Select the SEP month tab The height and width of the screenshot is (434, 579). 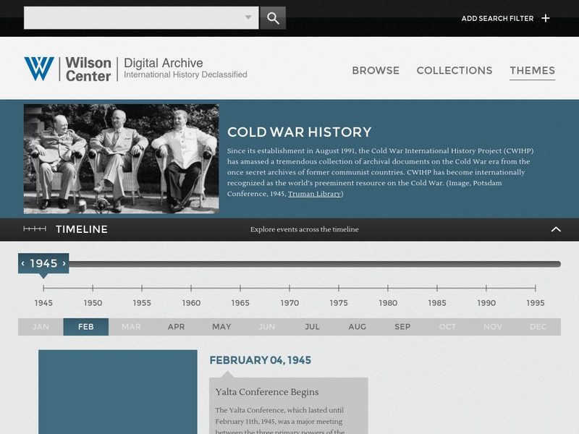[402, 327]
